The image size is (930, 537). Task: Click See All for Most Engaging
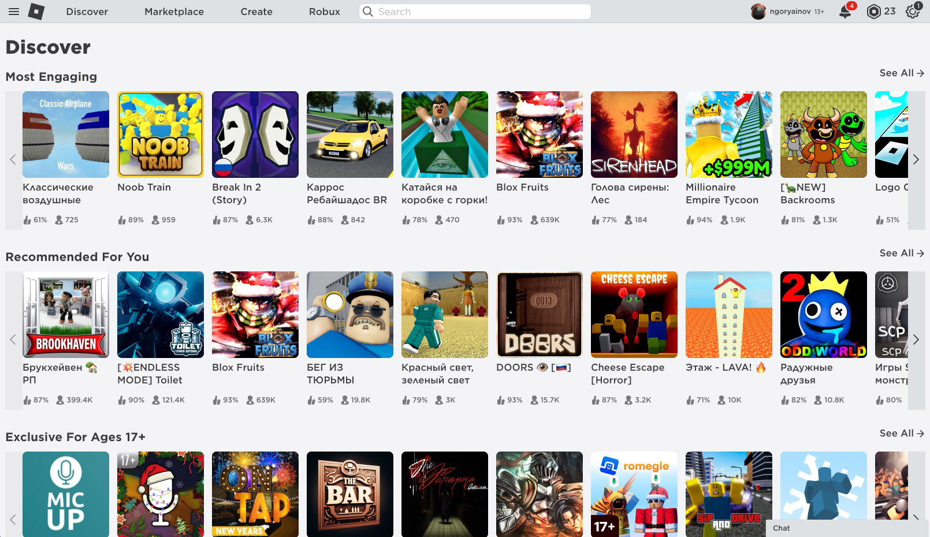tap(901, 73)
